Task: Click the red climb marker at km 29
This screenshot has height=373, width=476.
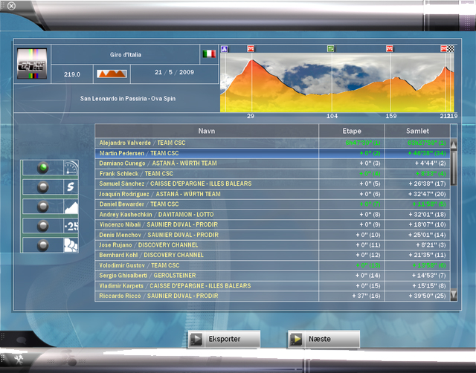Action: point(251,48)
